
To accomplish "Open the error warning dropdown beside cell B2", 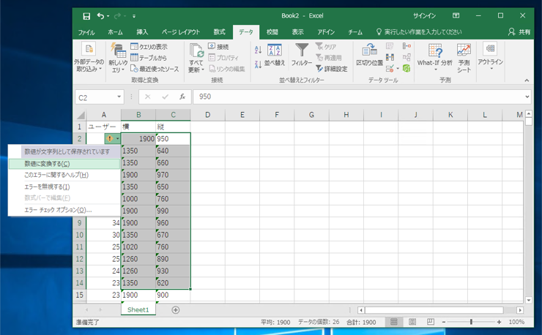I will (x=117, y=138).
